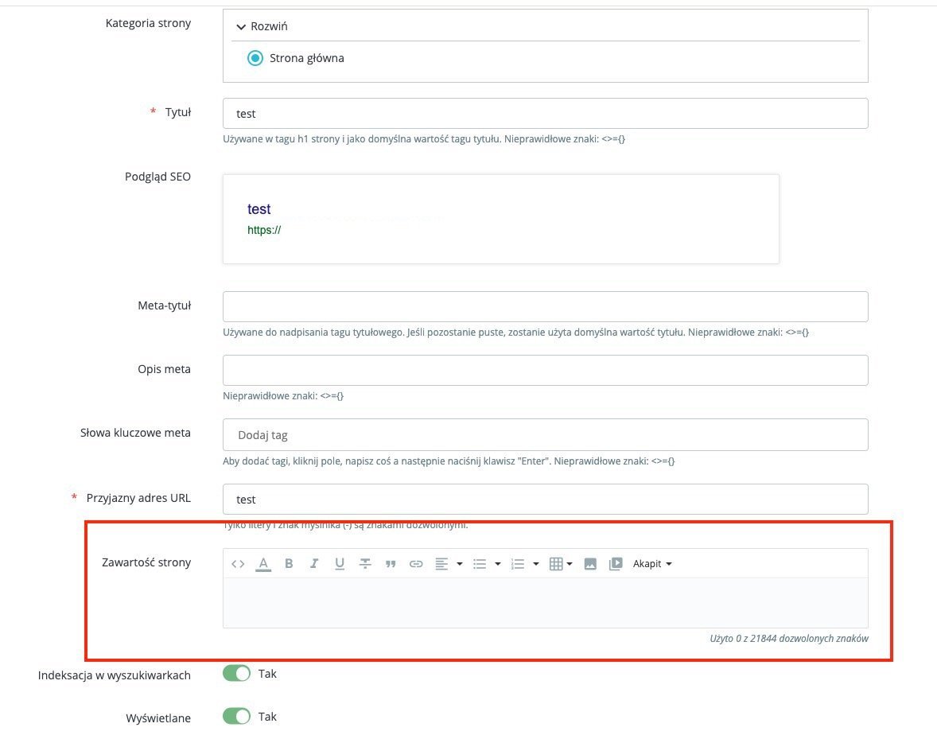Apply strikethrough formatting in editor
This screenshot has width=937, height=735.
pyautogui.click(x=365, y=564)
